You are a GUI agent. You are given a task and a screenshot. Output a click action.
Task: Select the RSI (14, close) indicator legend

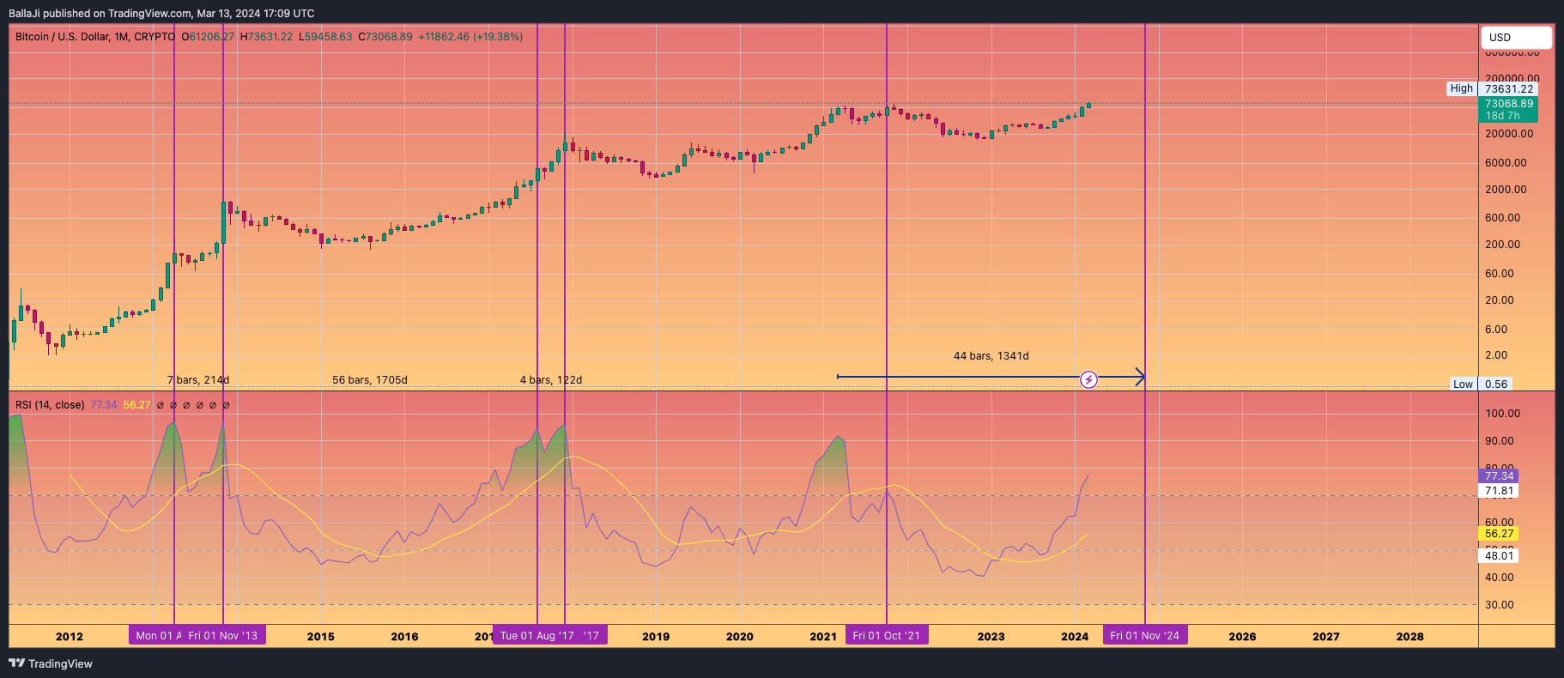click(x=50, y=405)
